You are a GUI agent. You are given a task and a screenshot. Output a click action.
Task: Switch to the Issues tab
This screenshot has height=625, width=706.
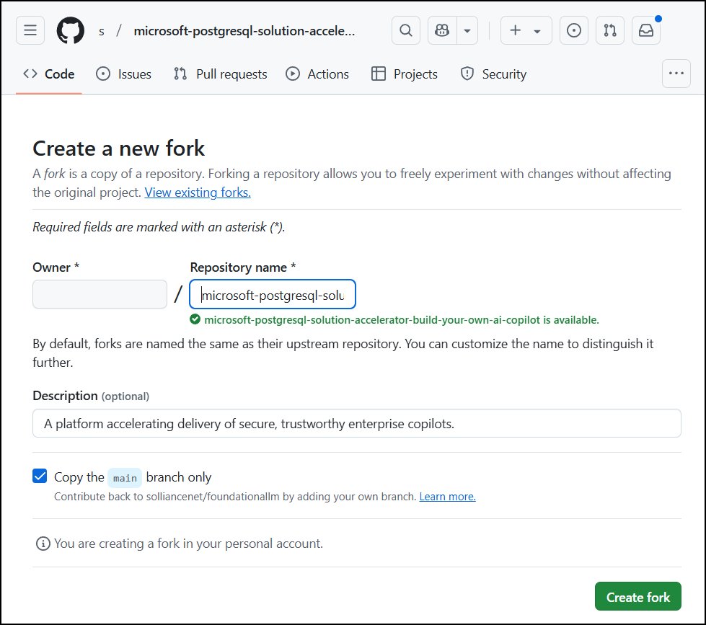(x=124, y=74)
